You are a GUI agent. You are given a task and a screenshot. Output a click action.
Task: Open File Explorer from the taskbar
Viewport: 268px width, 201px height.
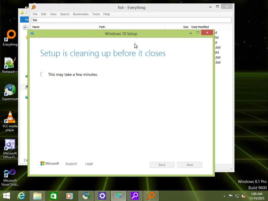coord(37,196)
